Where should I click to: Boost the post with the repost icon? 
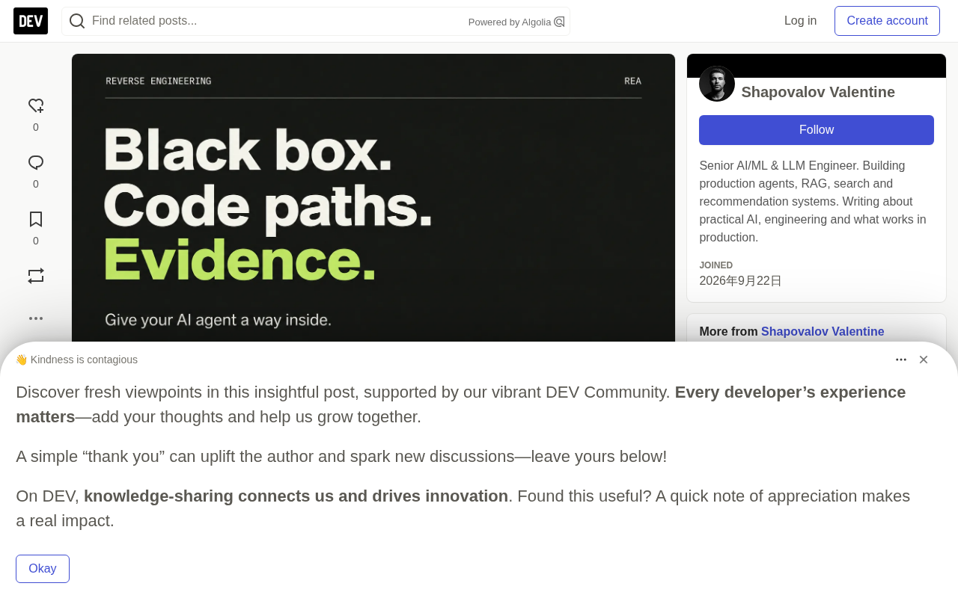point(36,276)
